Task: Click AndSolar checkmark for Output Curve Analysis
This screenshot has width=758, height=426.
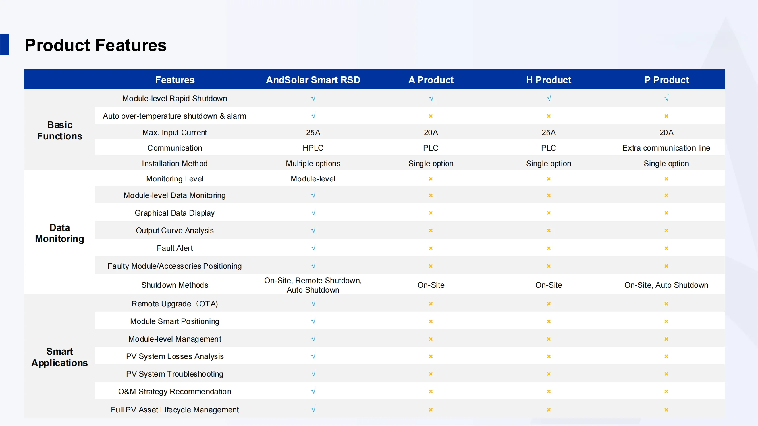Action: tap(313, 230)
